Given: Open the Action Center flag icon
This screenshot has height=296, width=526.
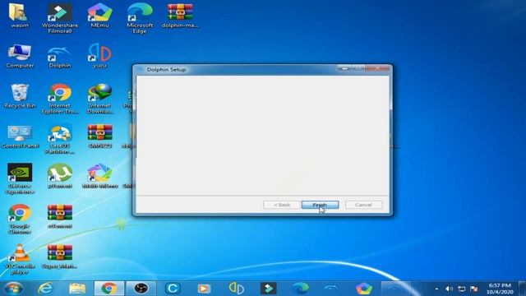Looking at the screenshot, I should (474, 289).
